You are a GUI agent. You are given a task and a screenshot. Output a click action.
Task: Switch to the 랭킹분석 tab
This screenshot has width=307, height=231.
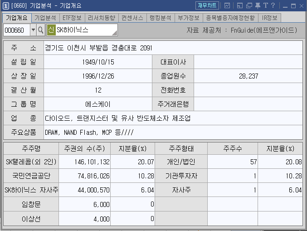tap(161, 18)
